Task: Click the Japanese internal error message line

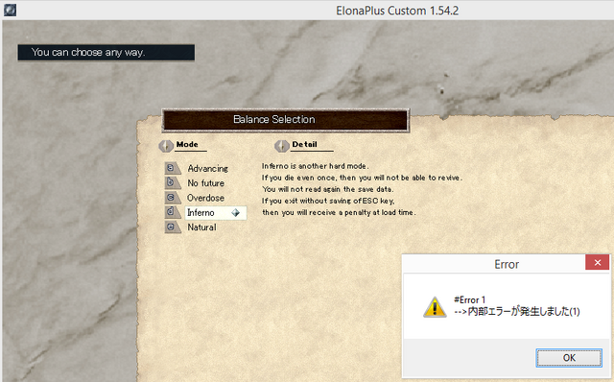Action: click(517, 312)
